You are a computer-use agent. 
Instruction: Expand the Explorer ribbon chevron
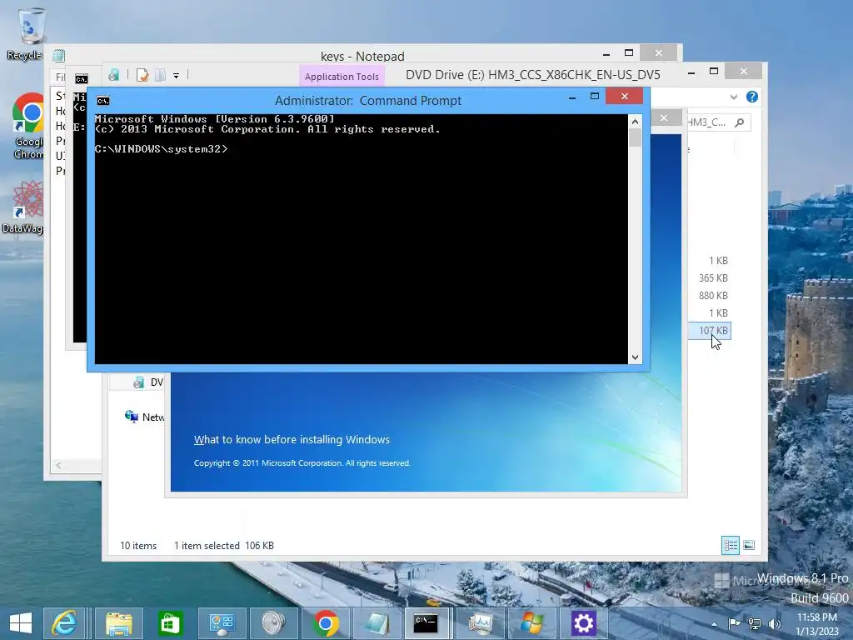733,97
